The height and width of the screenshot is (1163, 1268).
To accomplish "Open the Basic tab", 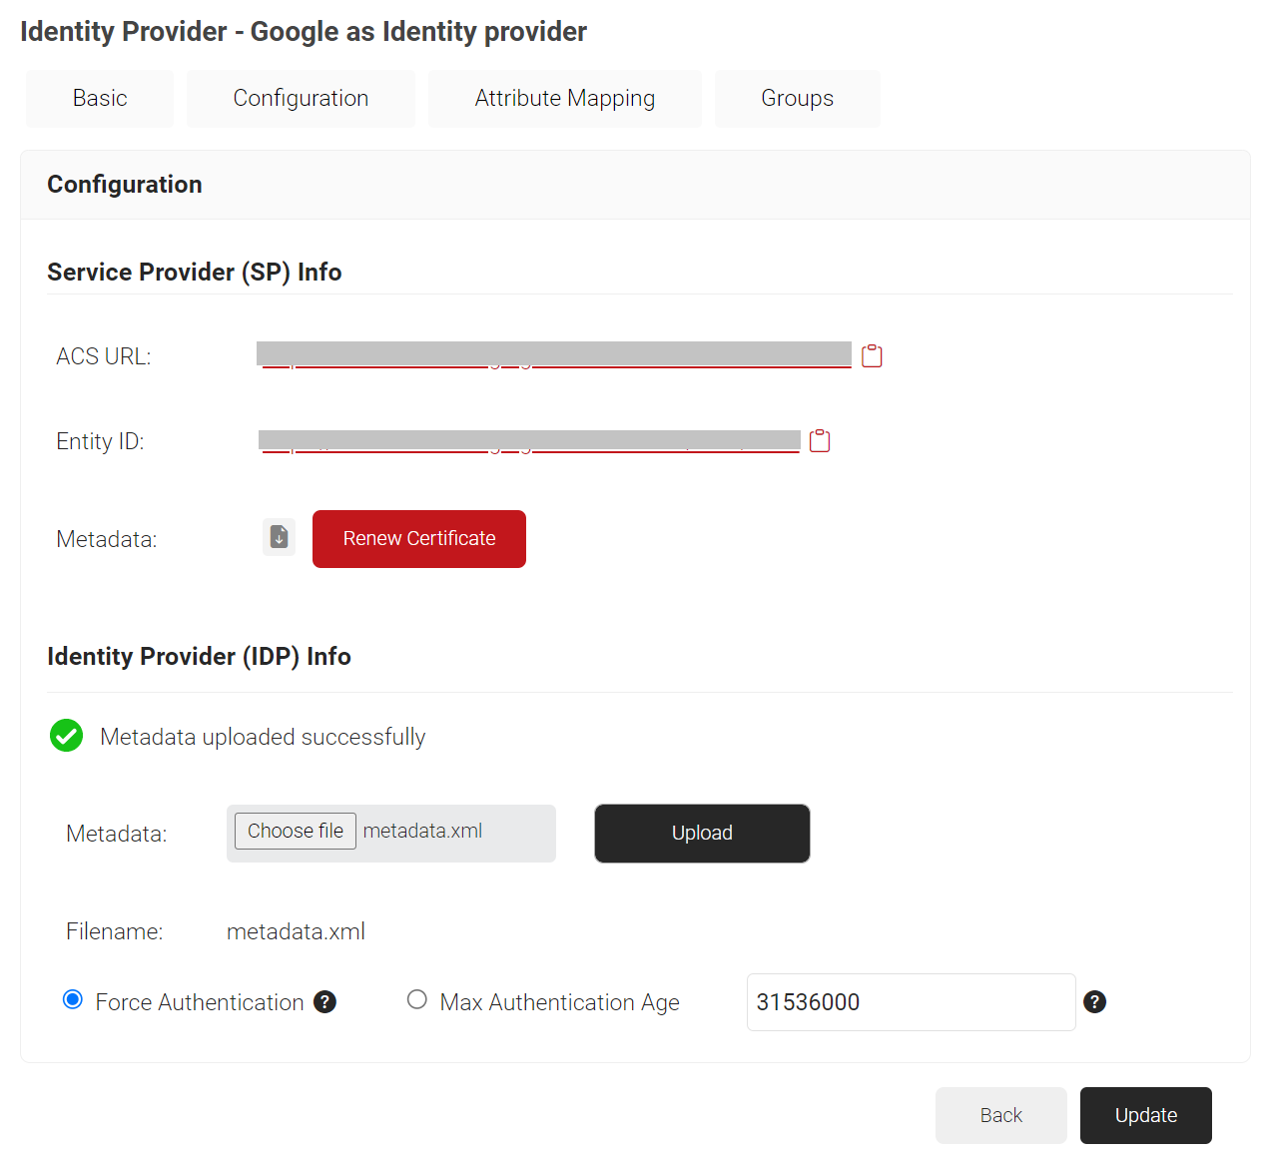I will pyautogui.click(x=100, y=99).
